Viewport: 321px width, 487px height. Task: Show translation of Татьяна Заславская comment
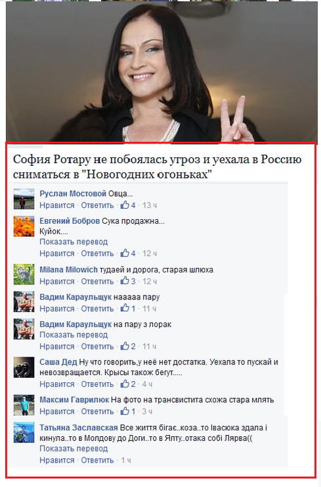coord(74,448)
